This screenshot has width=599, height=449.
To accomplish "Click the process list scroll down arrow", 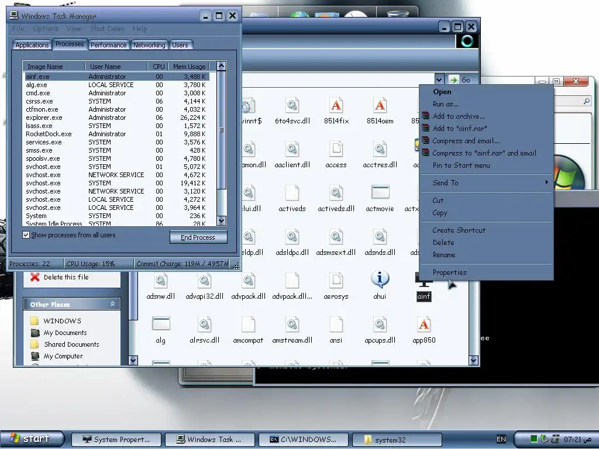I will [222, 220].
